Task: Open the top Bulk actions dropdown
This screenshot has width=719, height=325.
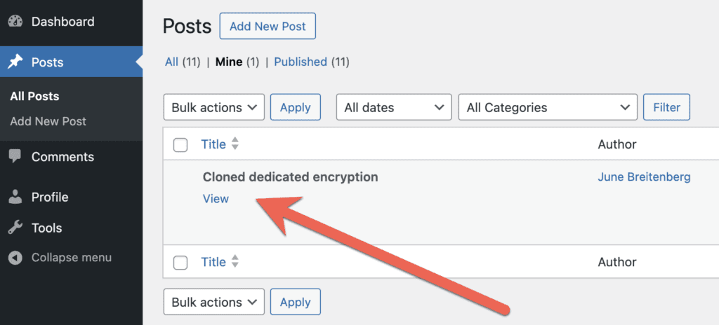Action: tap(213, 108)
